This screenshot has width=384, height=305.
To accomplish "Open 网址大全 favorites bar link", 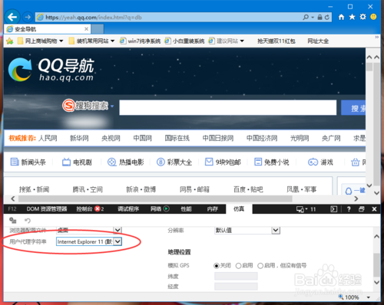I will [x=318, y=41].
